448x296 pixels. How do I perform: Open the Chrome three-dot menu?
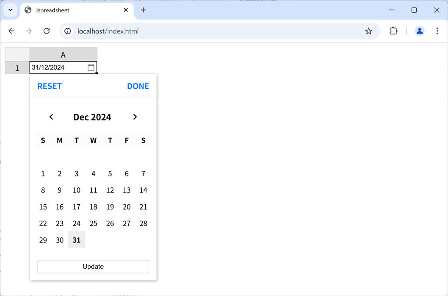click(437, 31)
